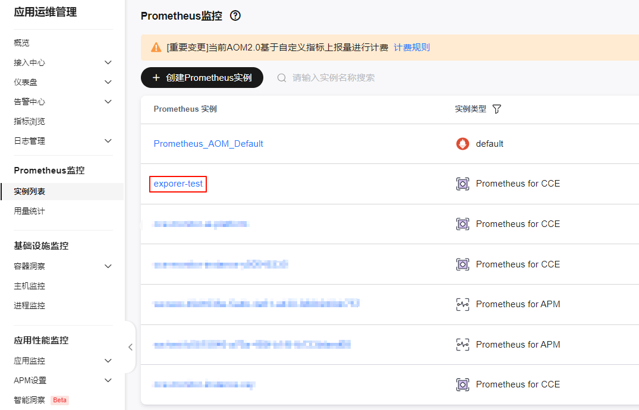Open 仪表盘 in the sidebar
639x410 pixels.
coord(26,82)
